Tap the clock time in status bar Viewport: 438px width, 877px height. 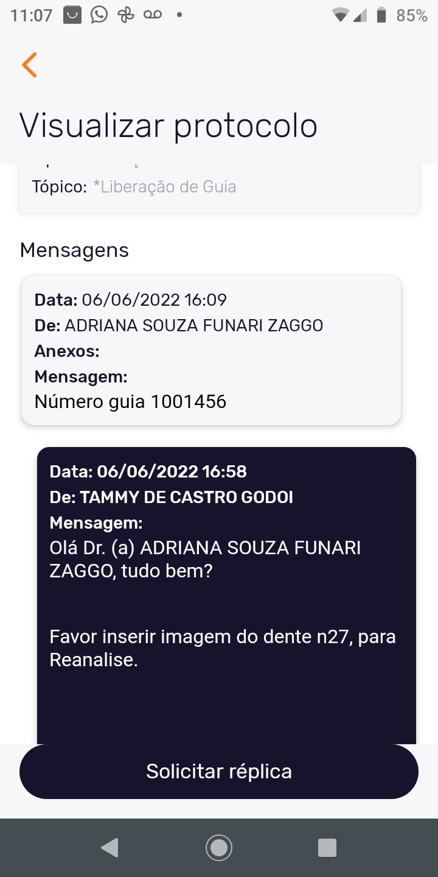click(32, 15)
